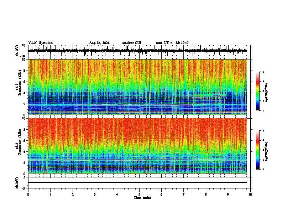Click the 'ch.3(V)' axis label

(17, 183)
